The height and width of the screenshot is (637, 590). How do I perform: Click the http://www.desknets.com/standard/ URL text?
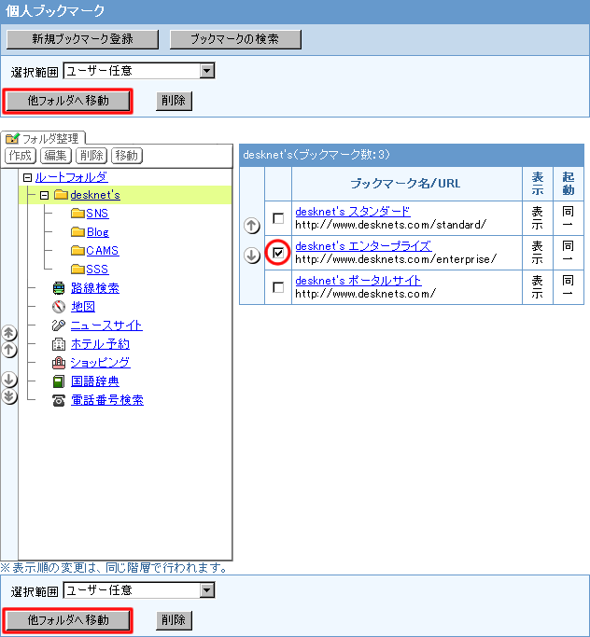click(x=391, y=225)
